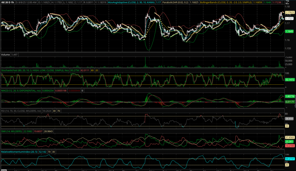Click the Volume value 1,497

click(x=14, y=55)
